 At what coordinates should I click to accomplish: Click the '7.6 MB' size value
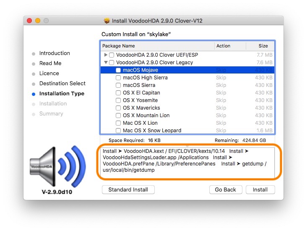[x=265, y=63]
